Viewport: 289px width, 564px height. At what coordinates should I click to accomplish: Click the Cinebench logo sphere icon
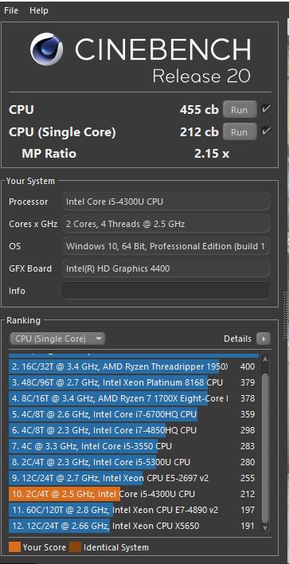click(x=46, y=49)
